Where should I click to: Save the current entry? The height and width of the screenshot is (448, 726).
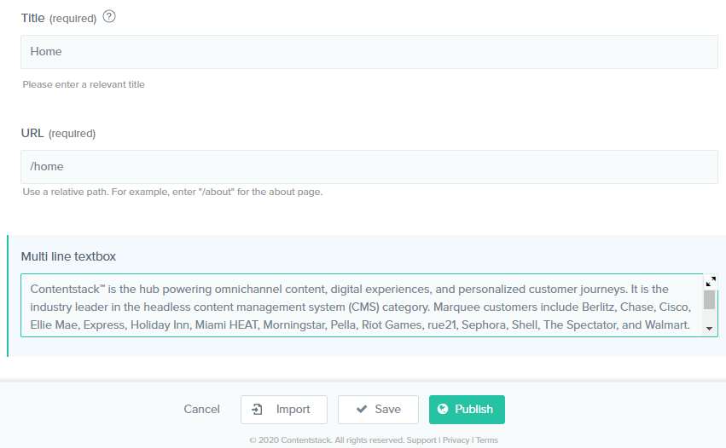pyautogui.click(x=378, y=410)
